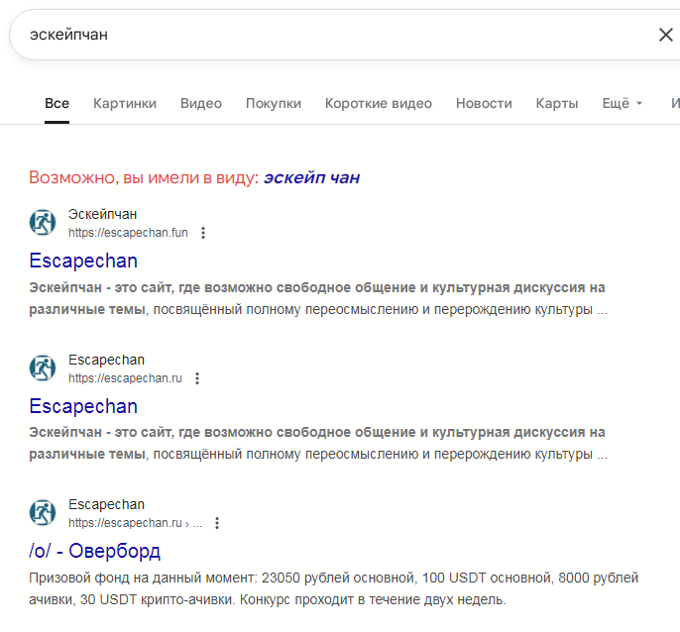Open three-dot menu of Оверборд result

tap(217, 523)
